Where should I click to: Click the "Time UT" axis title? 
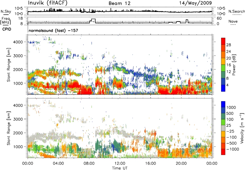point(120,168)
